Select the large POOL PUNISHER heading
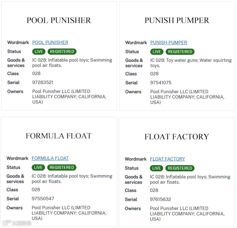The height and width of the screenshot is (228, 237). point(59,20)
